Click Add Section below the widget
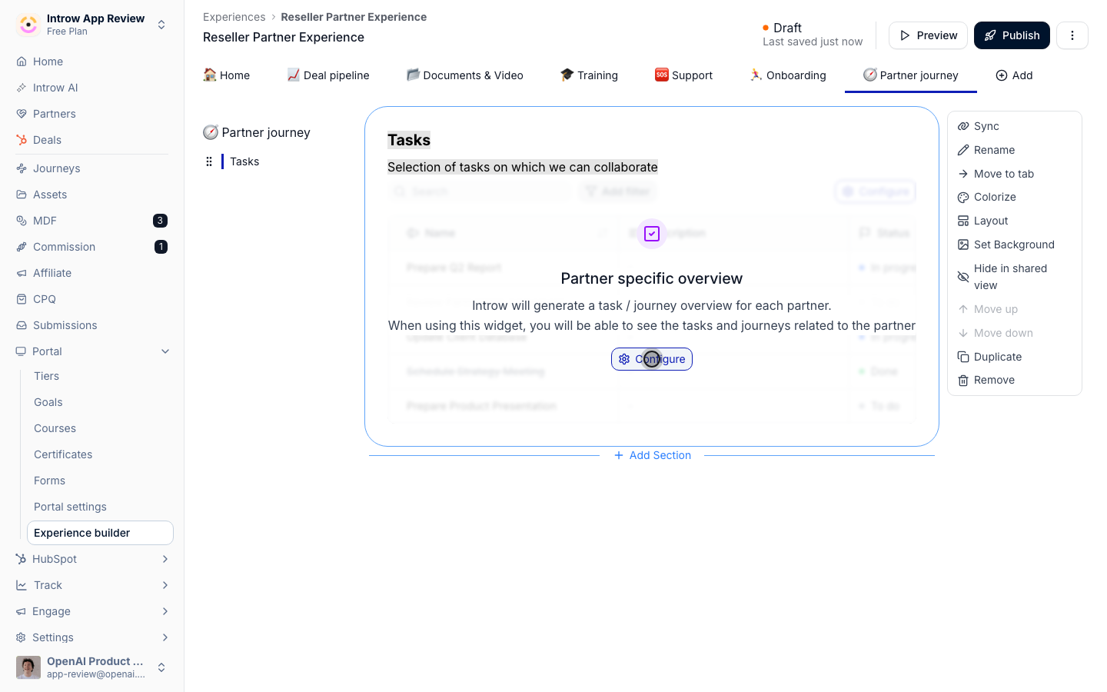Screen dimensions: 1107x692 (x=653, y=455)
